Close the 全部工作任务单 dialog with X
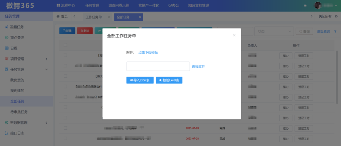Viewport: 341px width, 146px height. (x=234, y=35)
